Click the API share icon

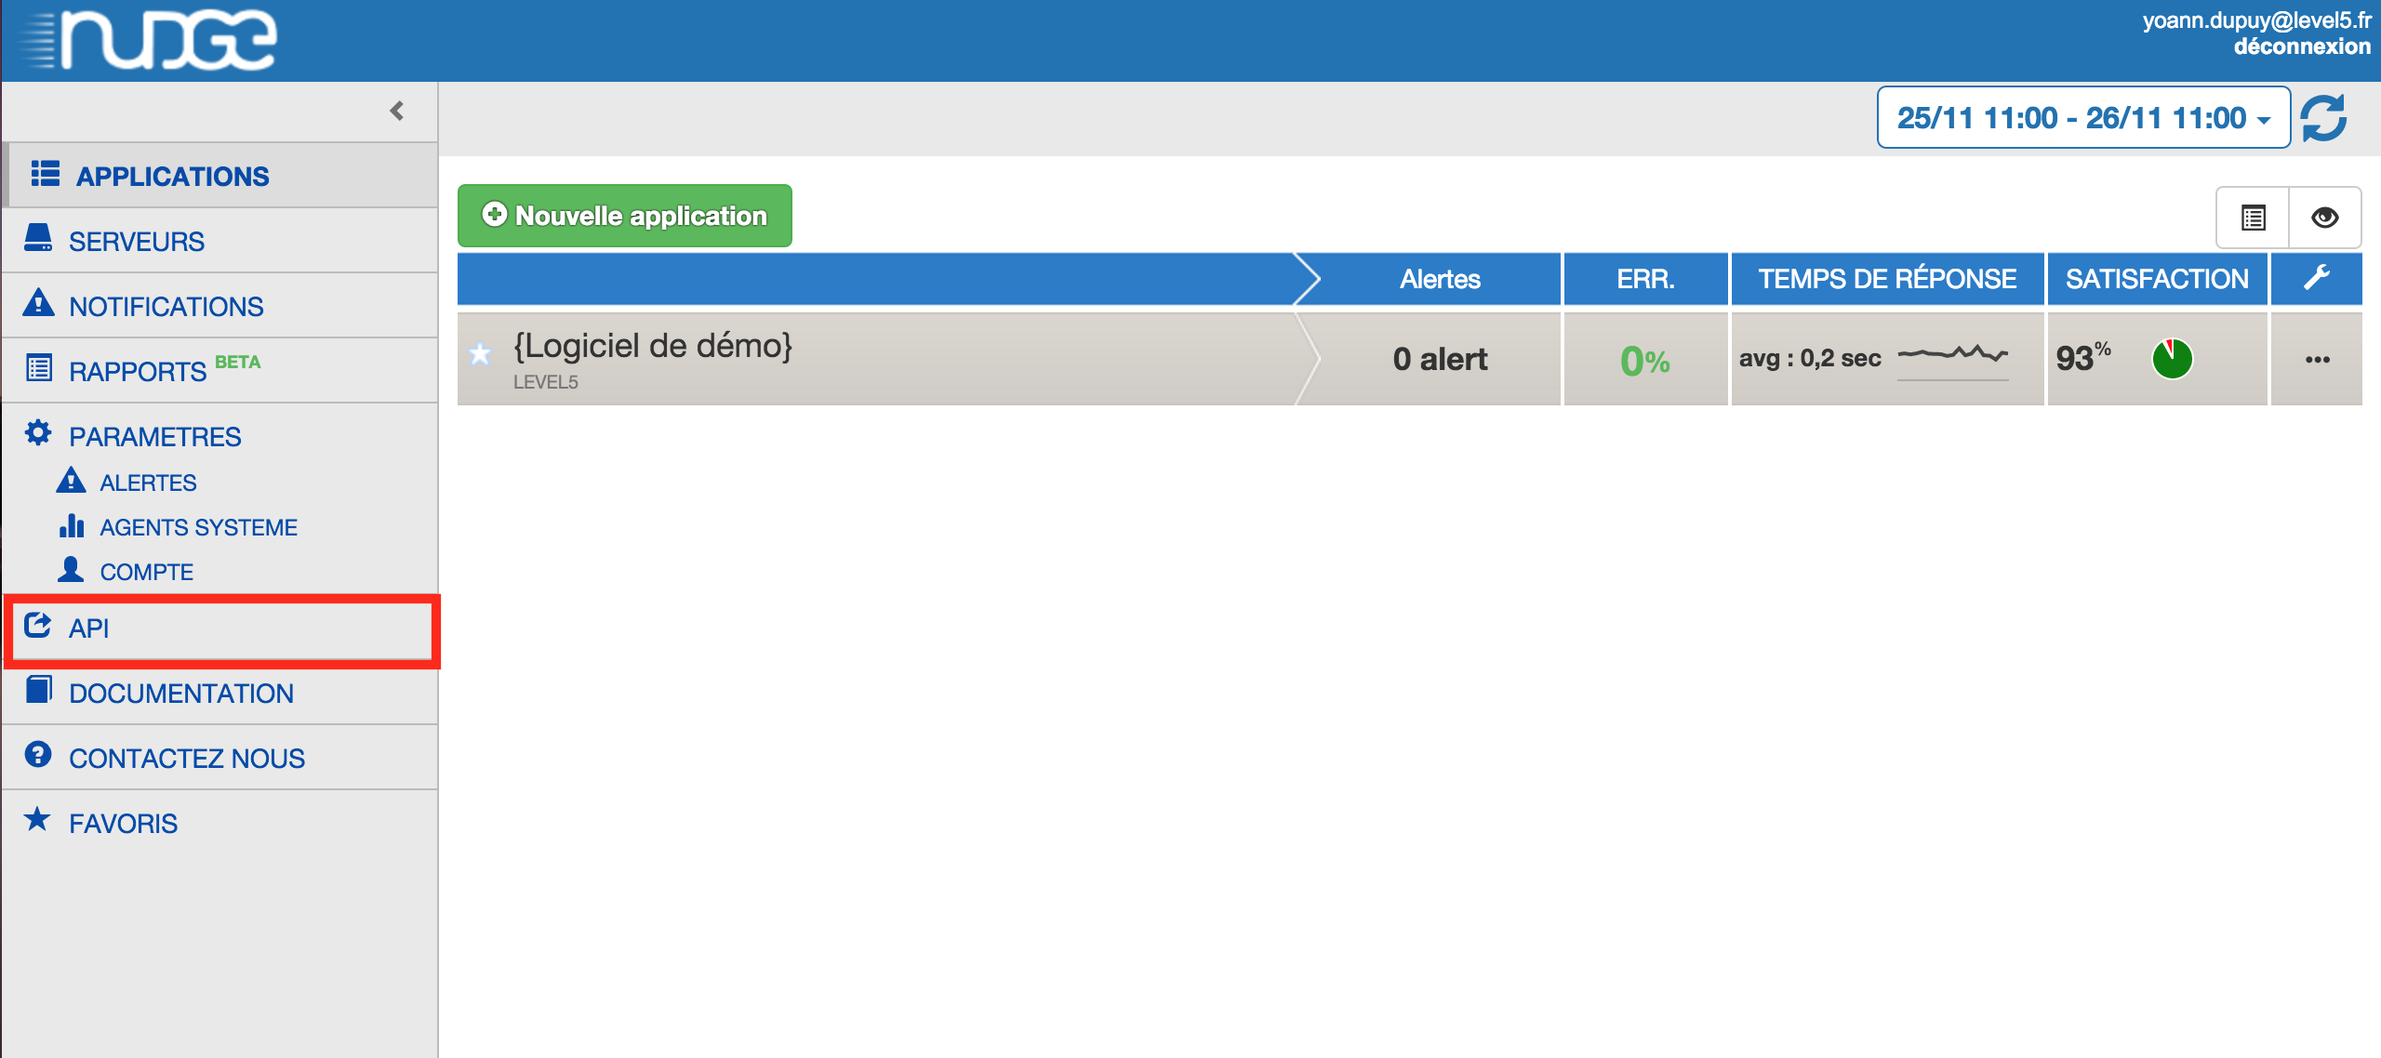tap(38, 626)
